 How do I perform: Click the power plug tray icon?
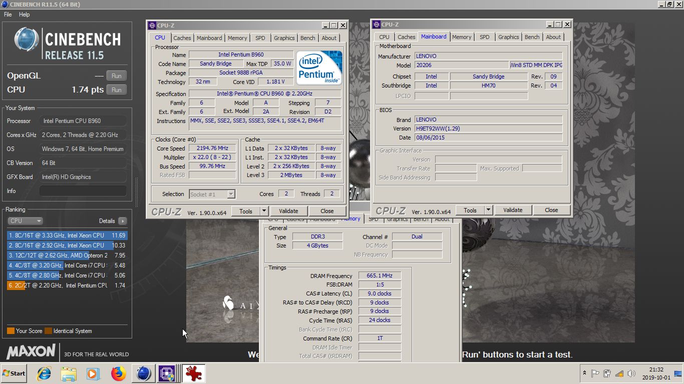click(607, 373)
